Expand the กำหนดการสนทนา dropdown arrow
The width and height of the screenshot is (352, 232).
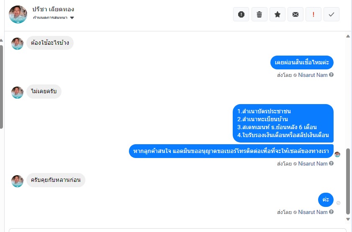point(72,18)
